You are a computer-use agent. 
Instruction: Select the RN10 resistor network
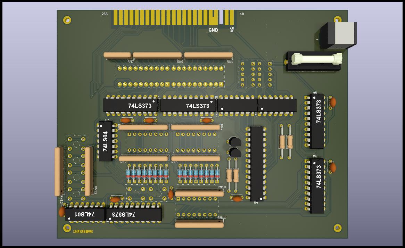coord(199,193)
